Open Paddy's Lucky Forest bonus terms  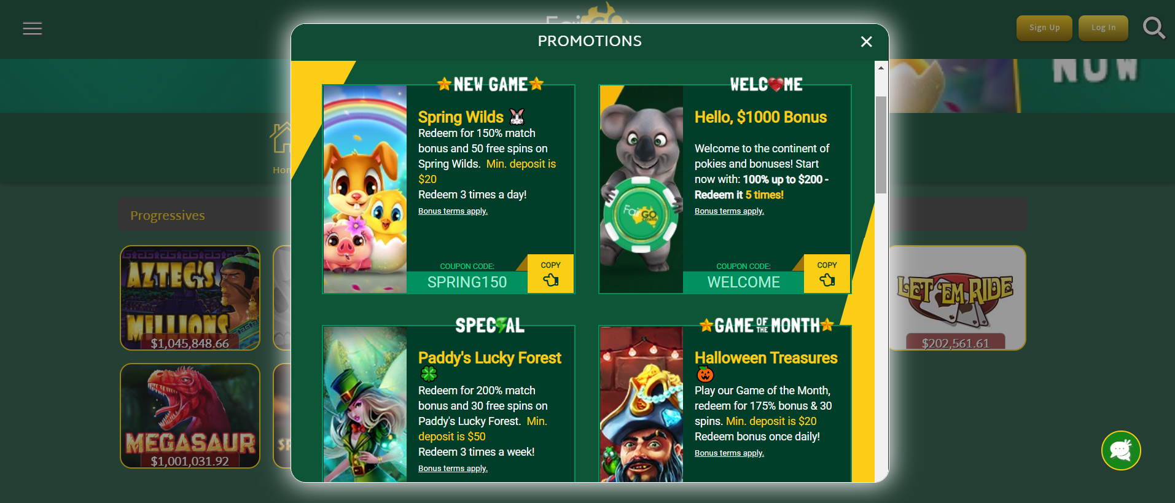point(453,469)
